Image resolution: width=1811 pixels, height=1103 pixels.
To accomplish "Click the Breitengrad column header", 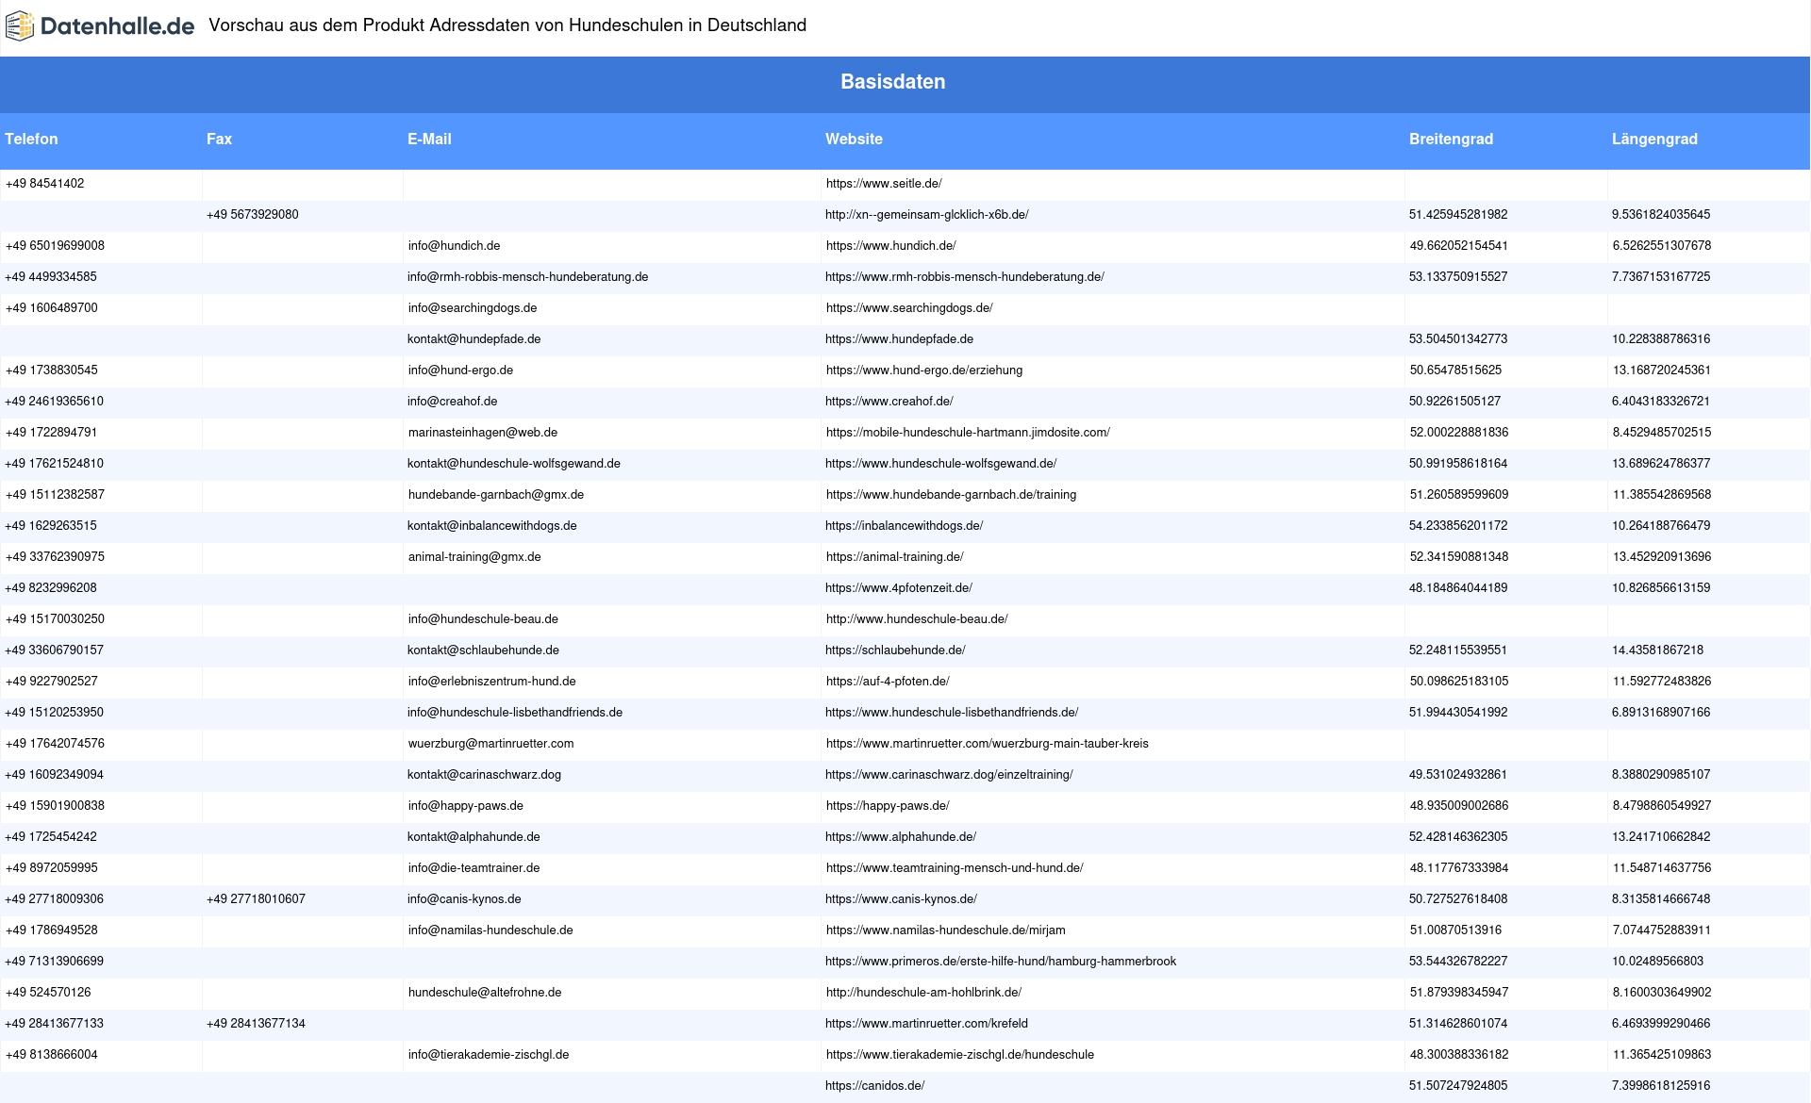I will [x=1451, y=139].
